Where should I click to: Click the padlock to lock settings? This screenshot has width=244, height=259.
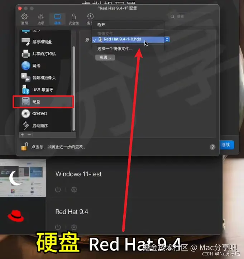click(25, 147)
